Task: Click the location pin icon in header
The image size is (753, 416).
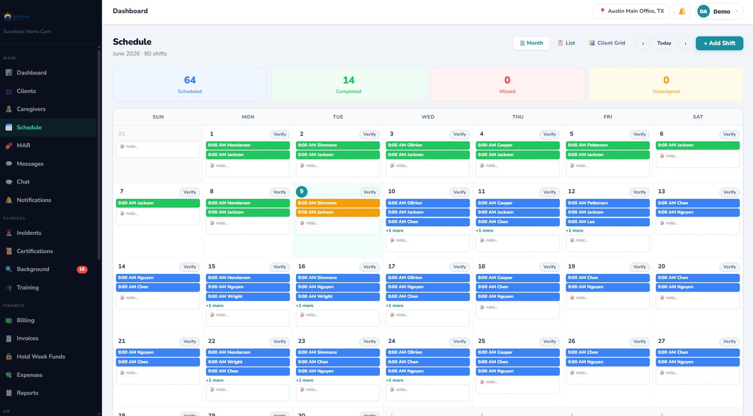Action: click(x=602, y=11)
